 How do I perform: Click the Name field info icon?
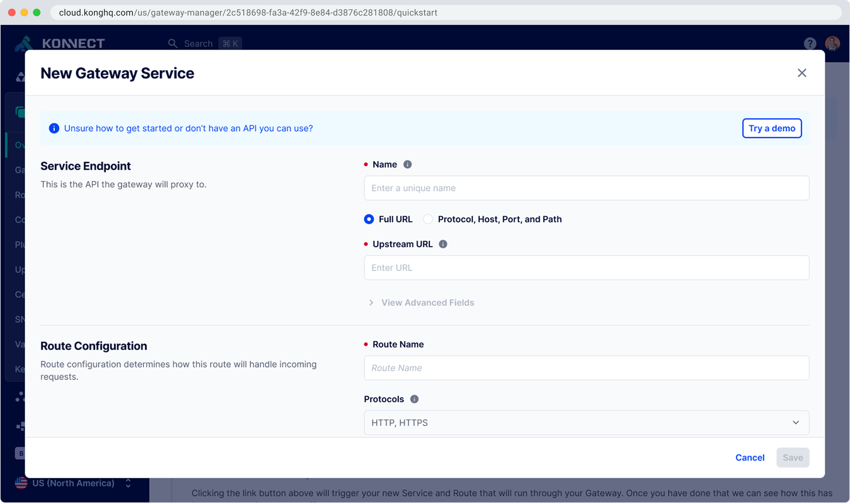[x=407, y=164]
